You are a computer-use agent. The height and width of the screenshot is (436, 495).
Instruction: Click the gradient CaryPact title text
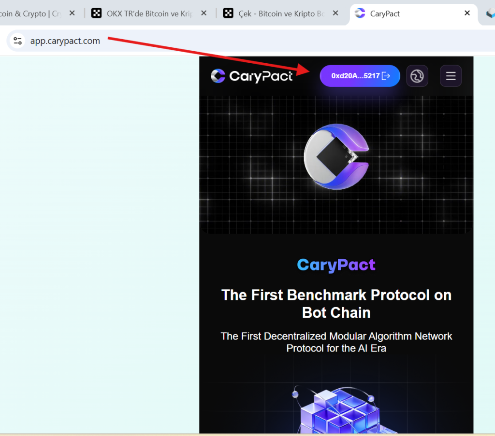tap(336, 265)
